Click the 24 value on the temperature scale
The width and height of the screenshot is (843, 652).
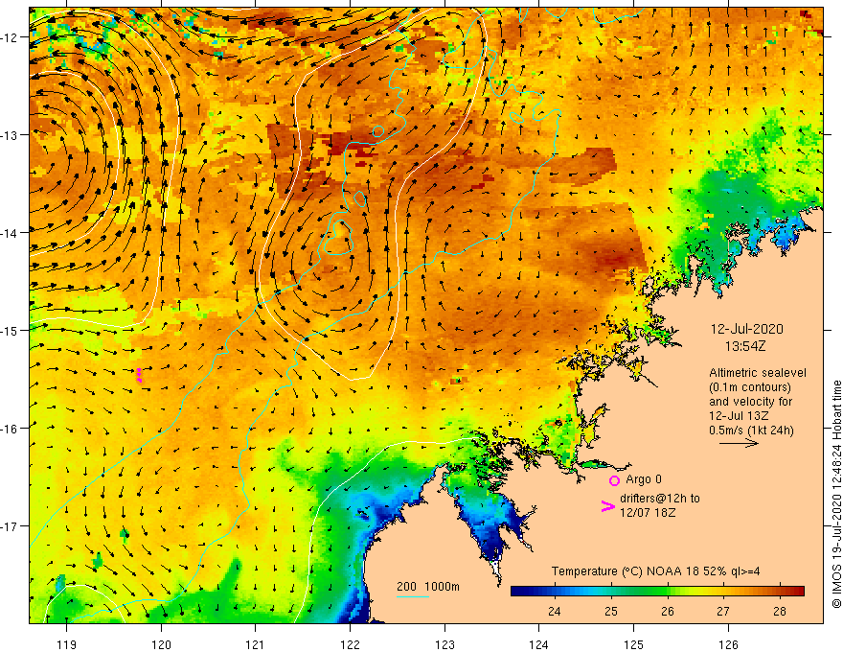point(555,611)
